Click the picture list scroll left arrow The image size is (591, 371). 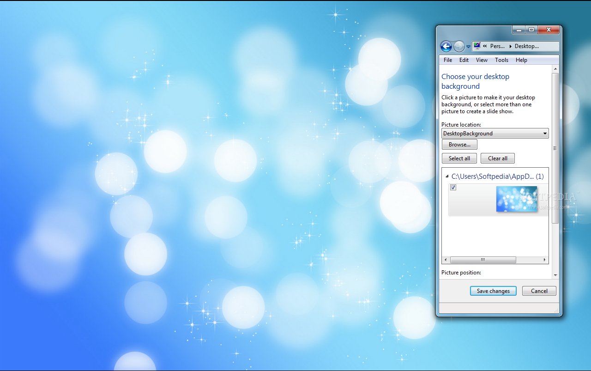point(446,260)
